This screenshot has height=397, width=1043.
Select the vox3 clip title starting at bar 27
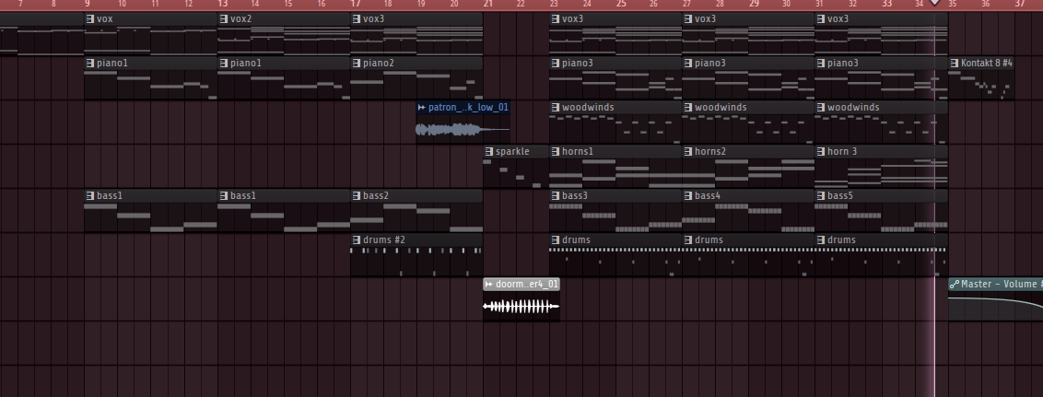click(706, 18)
